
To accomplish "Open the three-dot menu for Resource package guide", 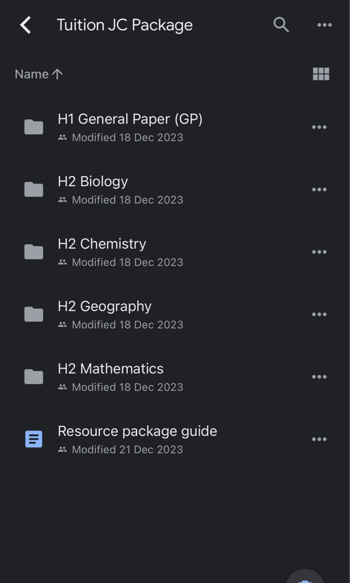I will pos(319,439).
